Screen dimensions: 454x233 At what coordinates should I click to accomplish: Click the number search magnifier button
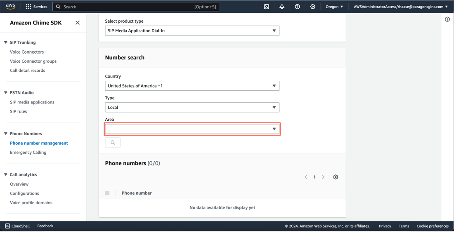[113, 142]
